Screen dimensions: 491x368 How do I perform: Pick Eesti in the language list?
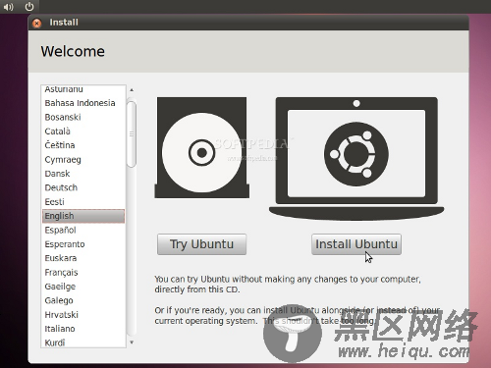pos(83,202)
